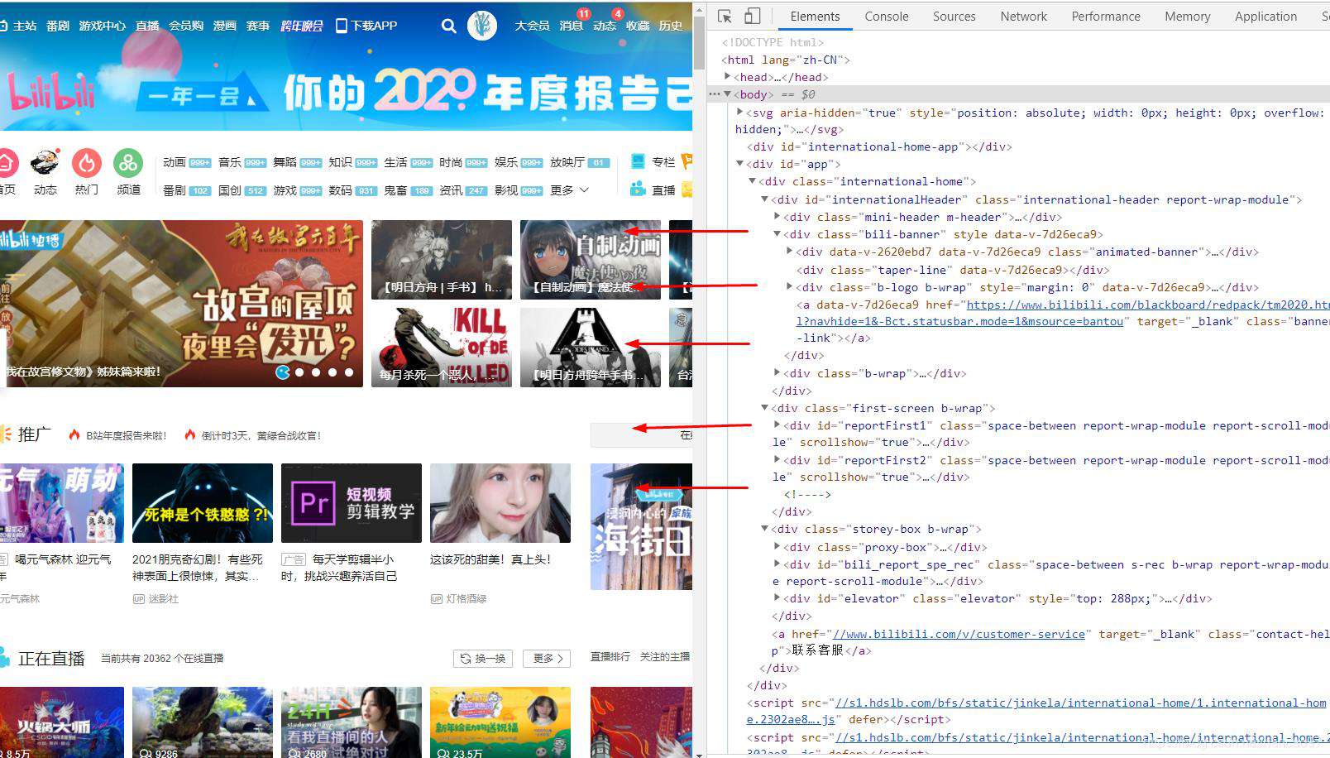Open 漫画 in the top navigation

coord(225,26)
